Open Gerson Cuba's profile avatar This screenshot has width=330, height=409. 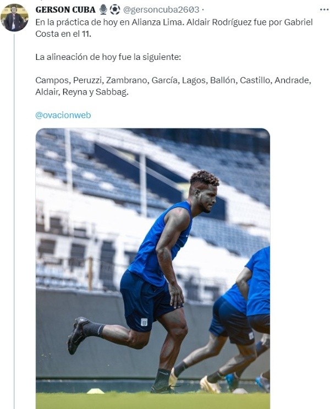[x=14, y=18]
